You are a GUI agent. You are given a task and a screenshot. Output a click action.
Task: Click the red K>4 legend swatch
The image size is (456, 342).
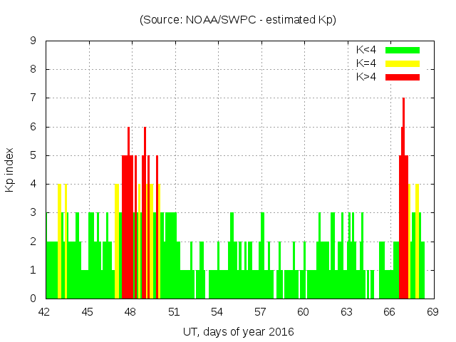403,77
